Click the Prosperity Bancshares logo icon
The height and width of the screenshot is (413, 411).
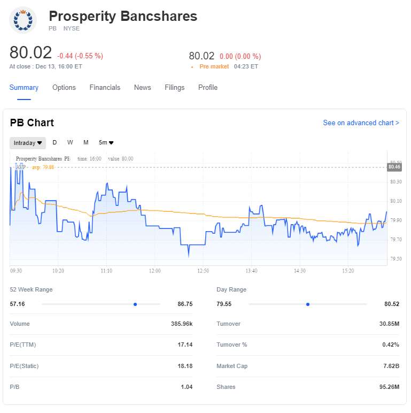[x=23, y=20]
